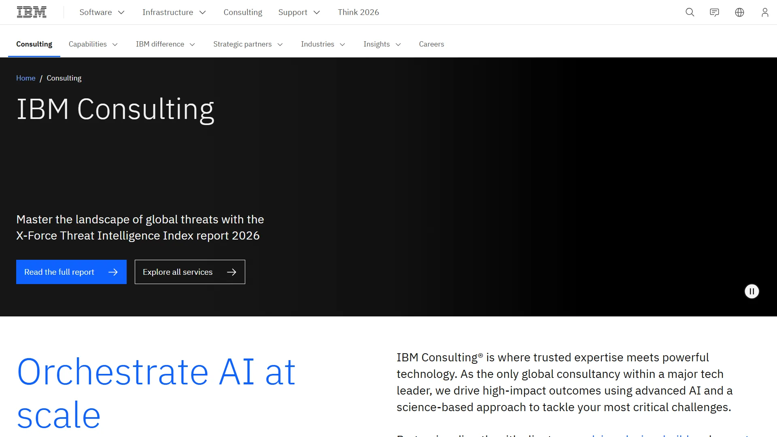Expand the Capabilities dropdown

click(92, 44)
